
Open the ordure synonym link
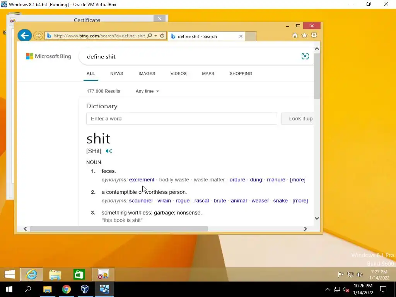click(x=237, y=179)
